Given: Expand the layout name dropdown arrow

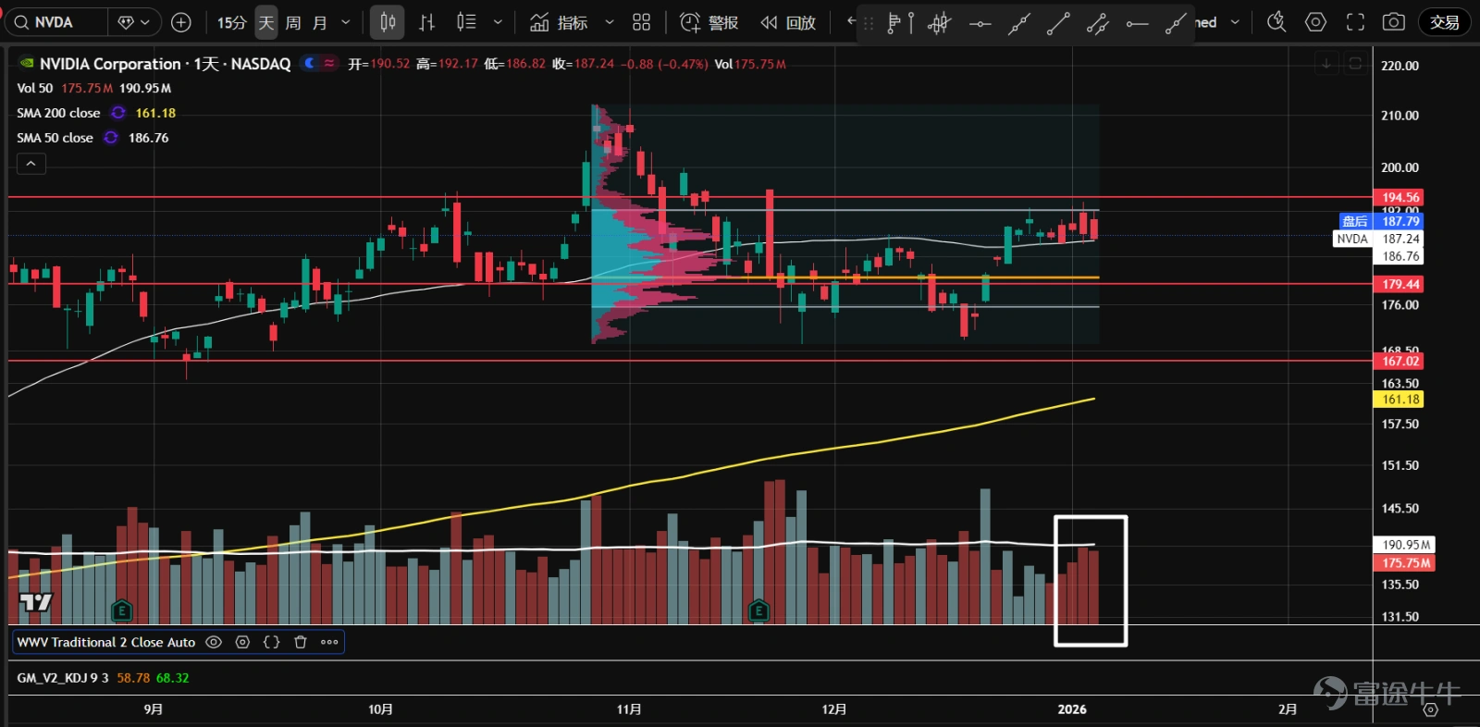Looking at the screenshot, I should click(1235, 22).
